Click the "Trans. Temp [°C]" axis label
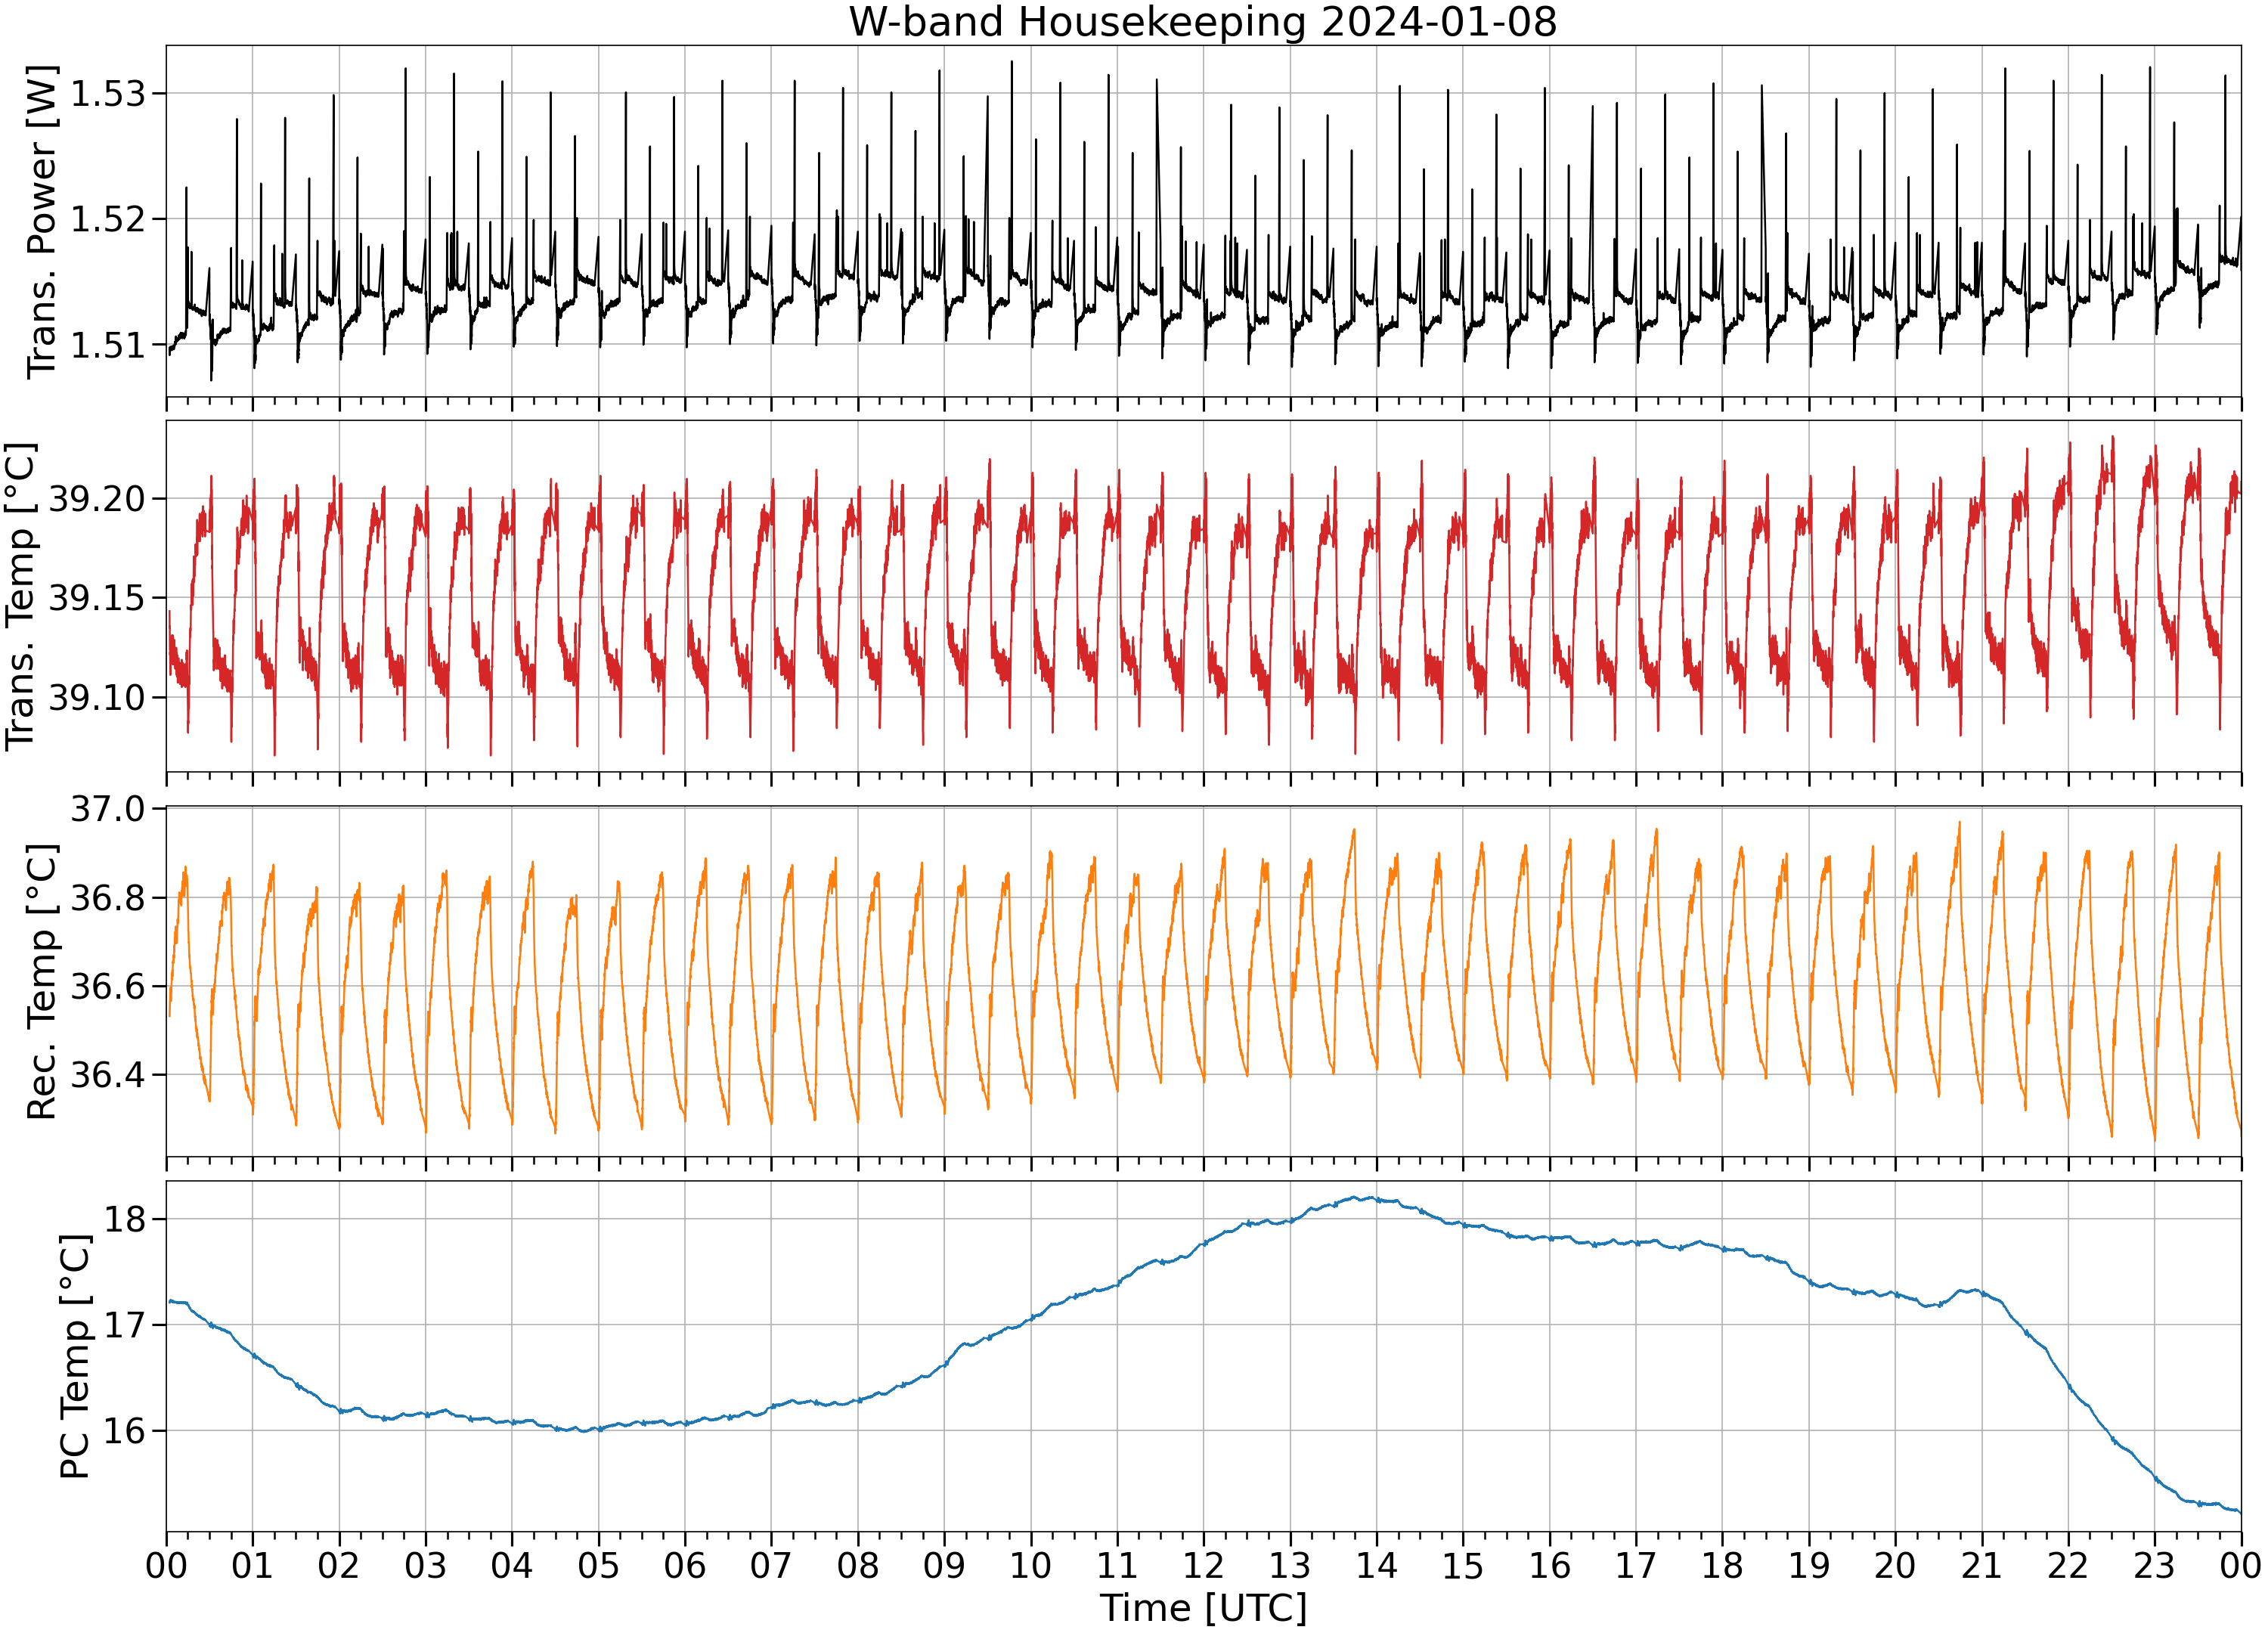 pos(21,596)
